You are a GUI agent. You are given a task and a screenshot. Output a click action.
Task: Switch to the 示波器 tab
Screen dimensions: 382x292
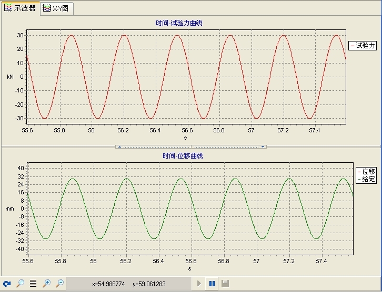point(19,8)
